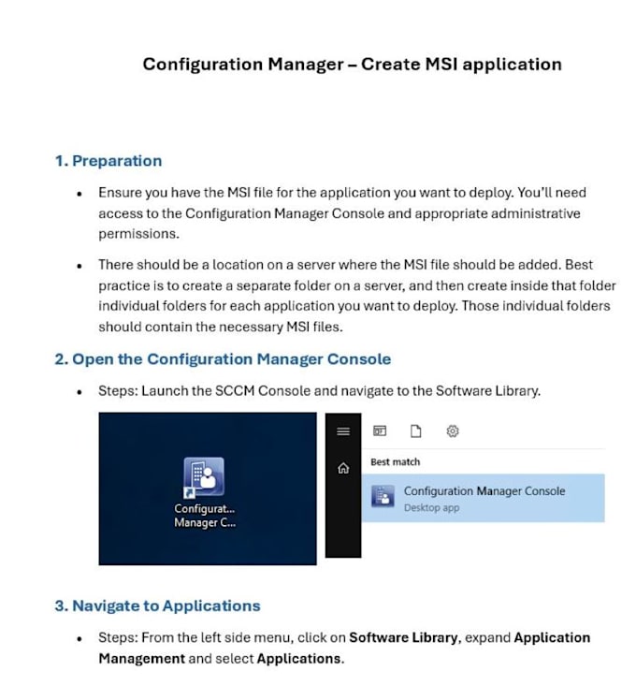The height and width of the screenshot is (700, 636).
Task: Open the Configuration Manager desktop shortcut icon
Action: tap(204, 477)
